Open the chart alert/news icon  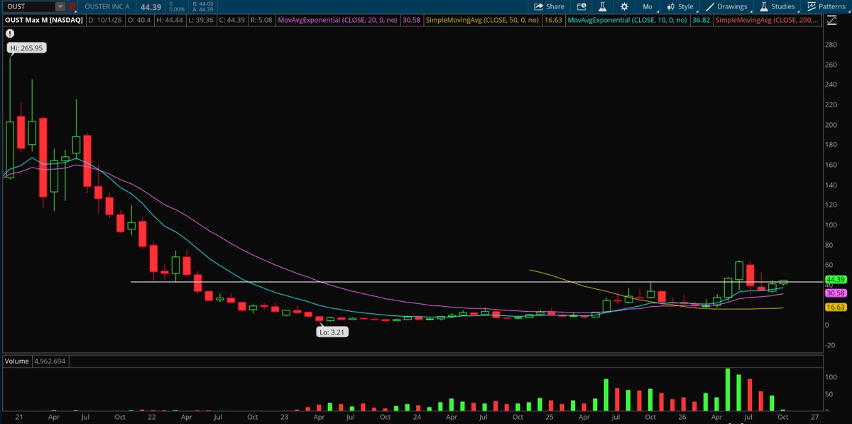coord(581,6)
